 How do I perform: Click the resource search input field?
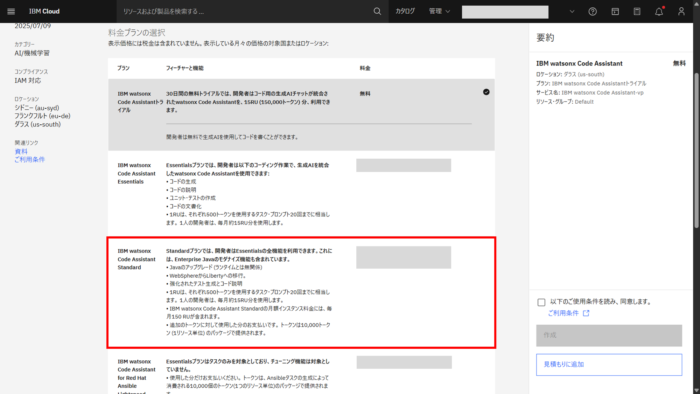[245, 12]
